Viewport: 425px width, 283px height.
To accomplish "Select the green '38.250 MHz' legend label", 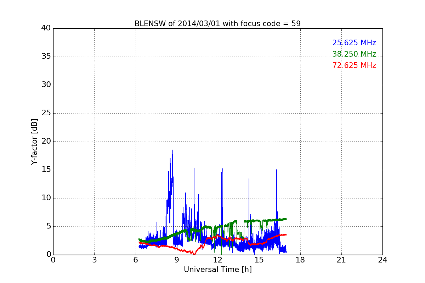I will (354, 54).
